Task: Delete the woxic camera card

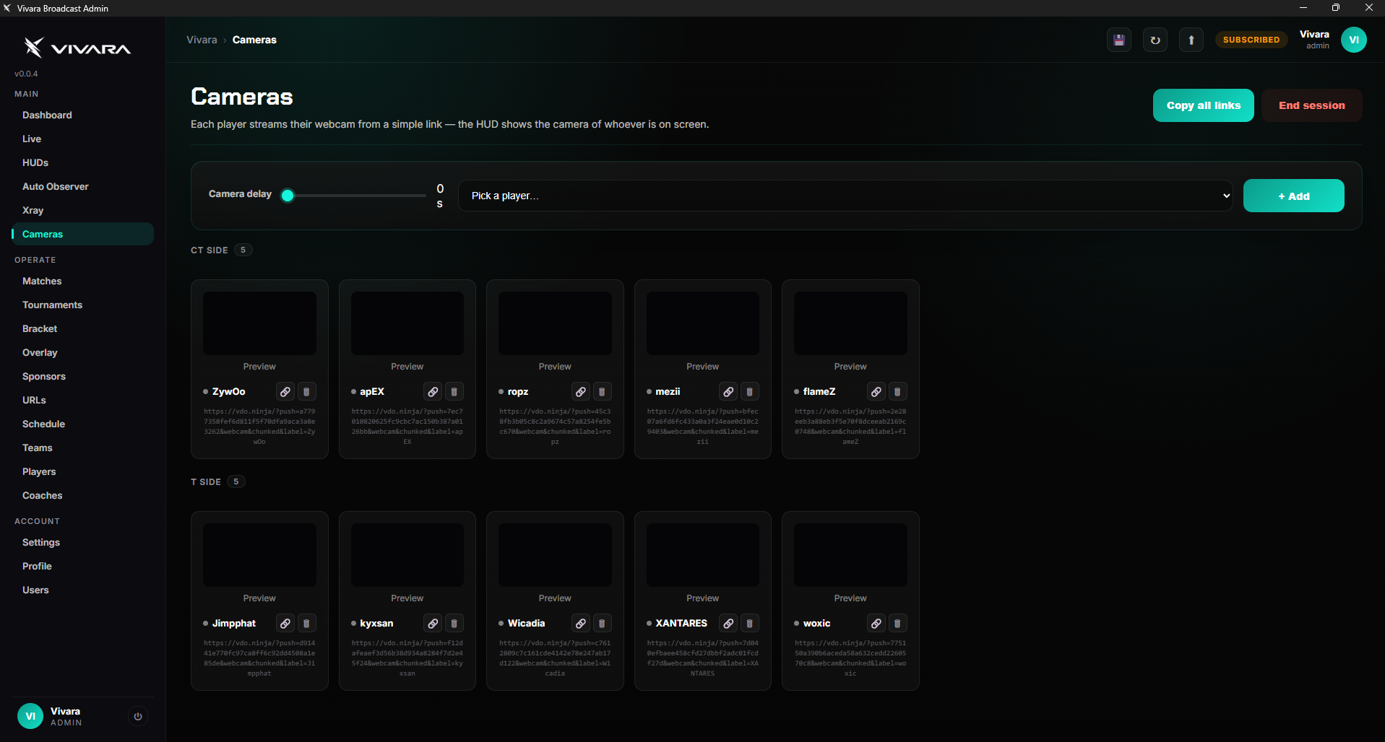Action: pos(897,623)
